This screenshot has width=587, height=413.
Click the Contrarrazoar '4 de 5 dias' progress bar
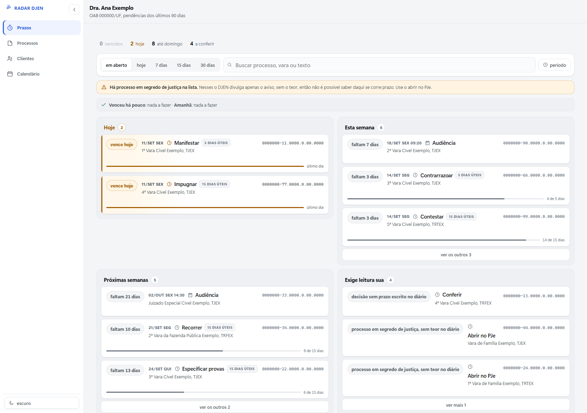(x=445, y=199)
